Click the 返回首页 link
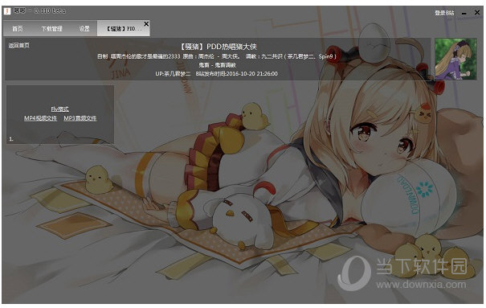Screen dimensions: 486x308 tap(19, 46)
